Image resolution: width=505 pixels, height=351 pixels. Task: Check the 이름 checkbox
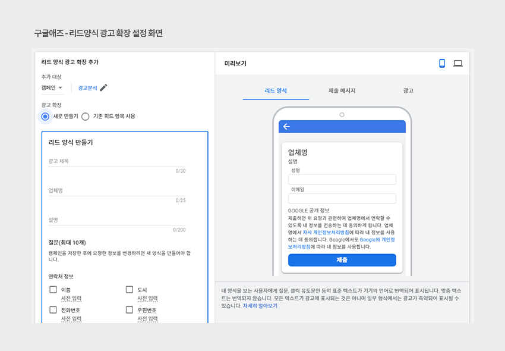pos(53,289)
